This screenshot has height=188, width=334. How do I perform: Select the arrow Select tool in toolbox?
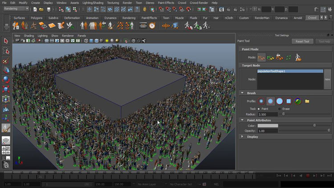[x=6, y=41]
